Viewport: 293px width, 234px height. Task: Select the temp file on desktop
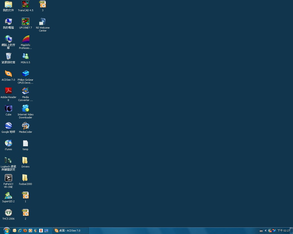[25, 145]
